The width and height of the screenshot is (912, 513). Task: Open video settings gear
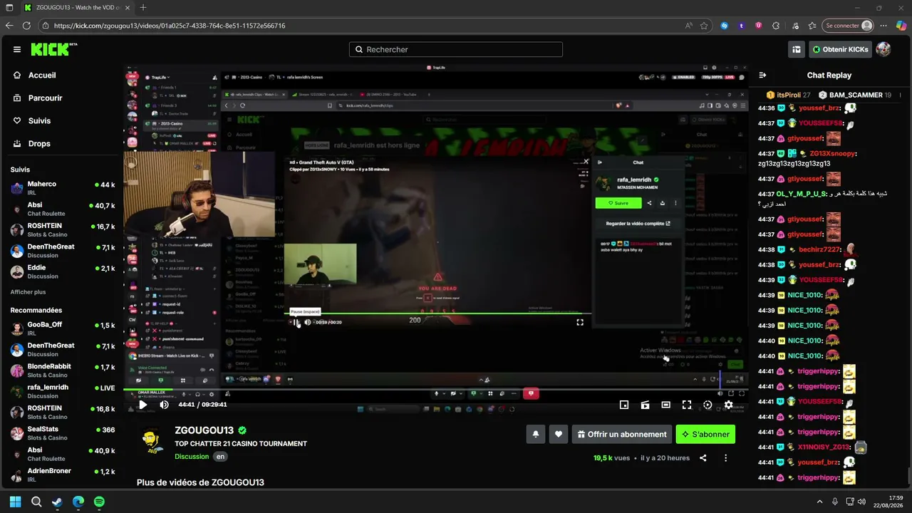tap(728, 405)
